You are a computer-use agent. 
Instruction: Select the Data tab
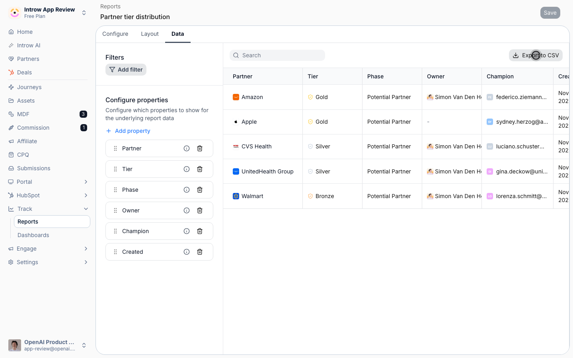click(x=178, y=34)
